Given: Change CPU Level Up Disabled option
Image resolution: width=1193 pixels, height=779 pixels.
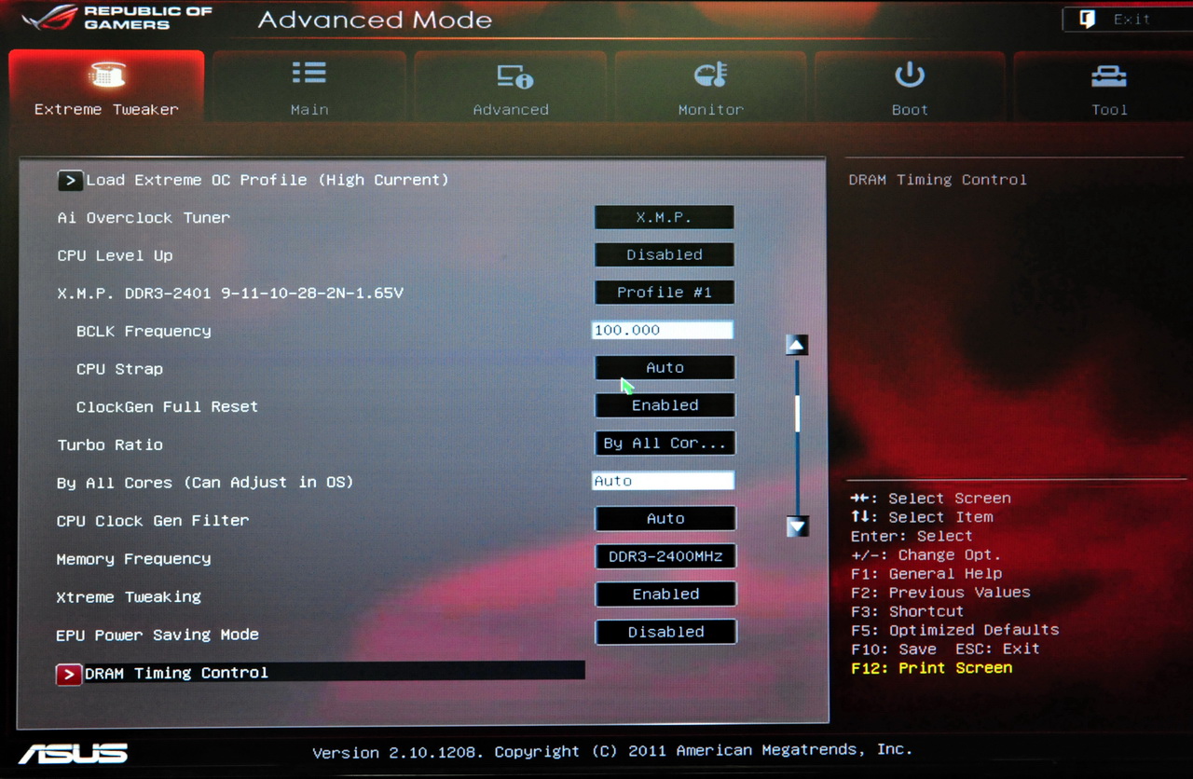Looking at the screenshot, I should click(665, 254).
